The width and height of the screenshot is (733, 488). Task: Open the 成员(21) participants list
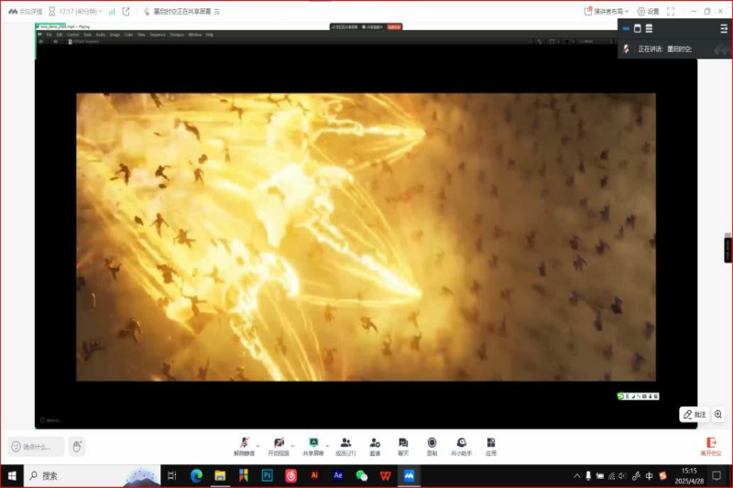pyautogui.click(x=345, y=444)
